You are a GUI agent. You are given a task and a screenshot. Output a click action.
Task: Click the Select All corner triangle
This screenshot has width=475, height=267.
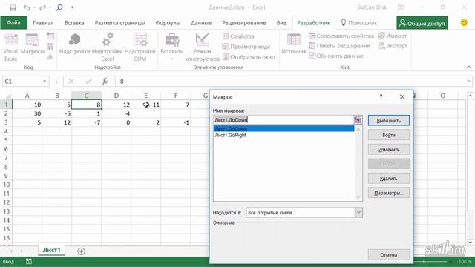coord(8,96)
